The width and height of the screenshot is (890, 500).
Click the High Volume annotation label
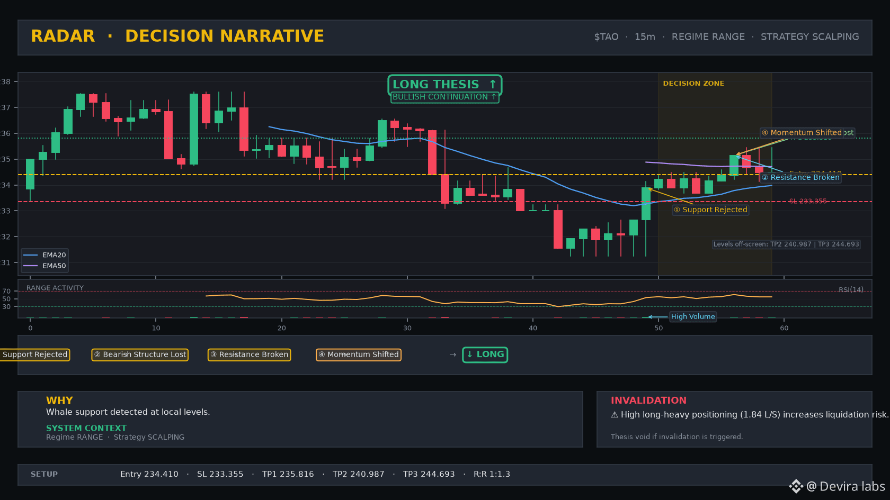click(693, 317)
